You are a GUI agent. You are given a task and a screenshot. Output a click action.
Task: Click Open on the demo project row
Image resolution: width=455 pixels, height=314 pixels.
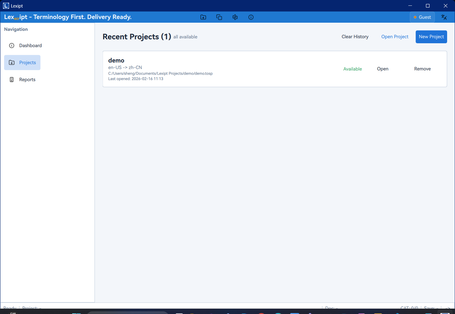[383, 69]
